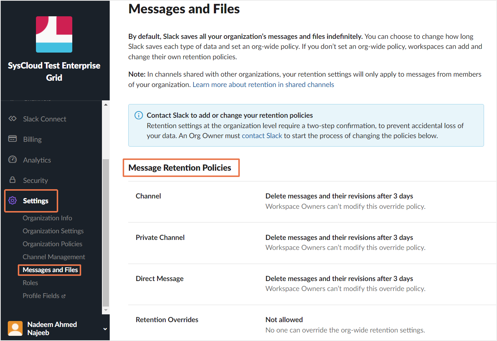Click the sidebar scrollbar down arrow
Viewport: 497px width, 341px height.
[106, 310]
